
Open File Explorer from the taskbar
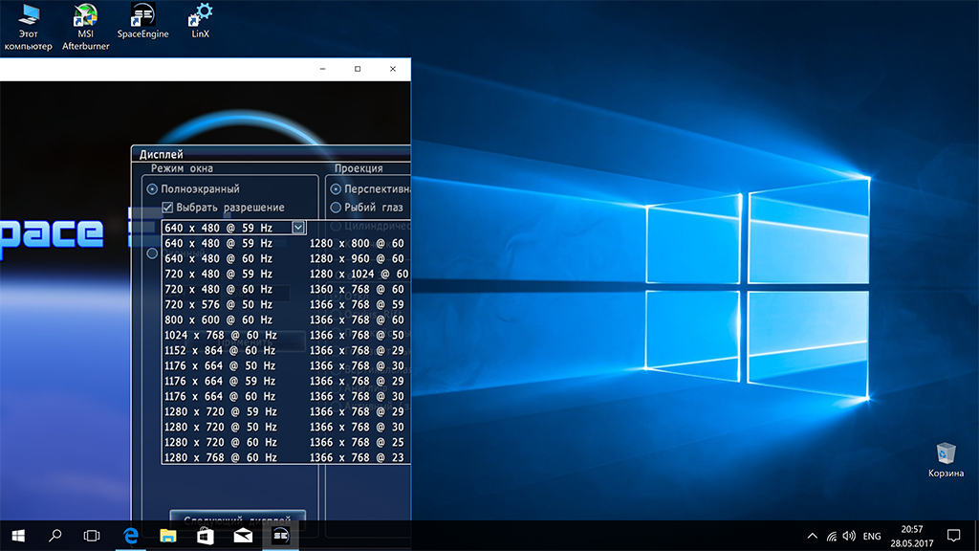click(x=167, y=536)
